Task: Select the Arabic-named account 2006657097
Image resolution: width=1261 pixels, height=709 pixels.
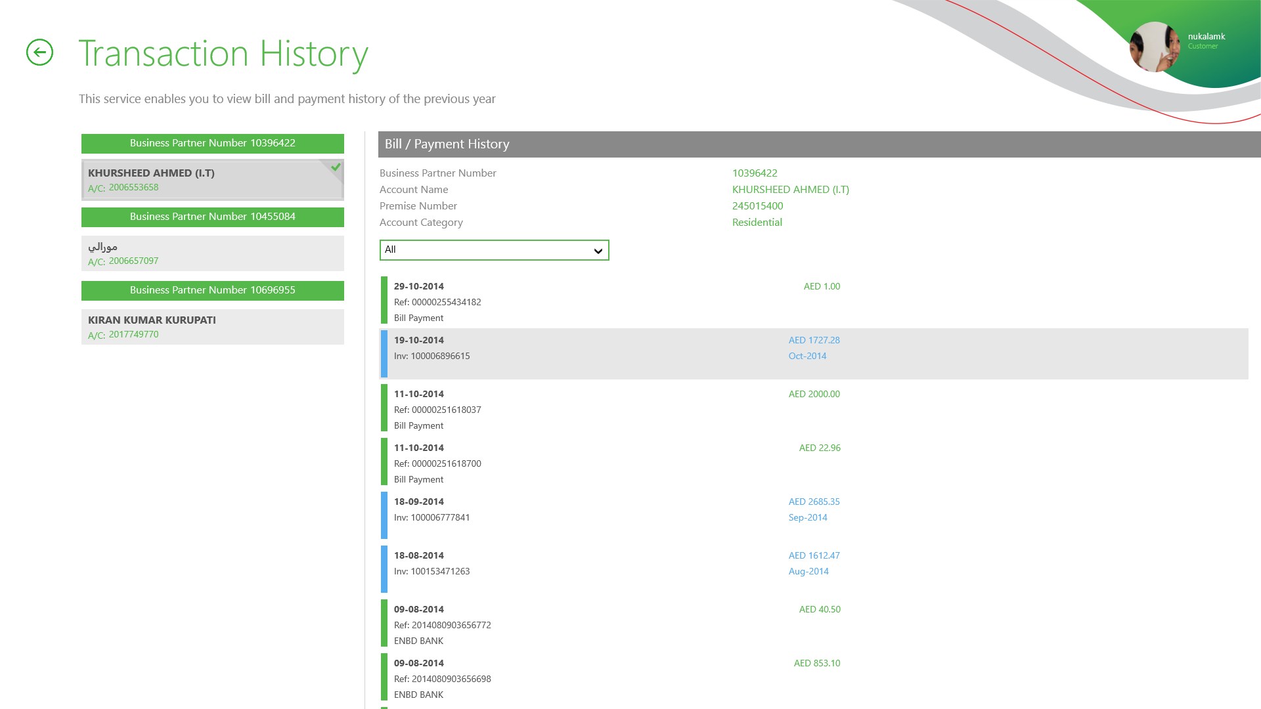Action: click(211, 253)
